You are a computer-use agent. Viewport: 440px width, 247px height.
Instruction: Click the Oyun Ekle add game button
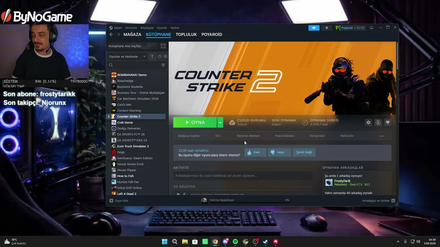(119, 201)
